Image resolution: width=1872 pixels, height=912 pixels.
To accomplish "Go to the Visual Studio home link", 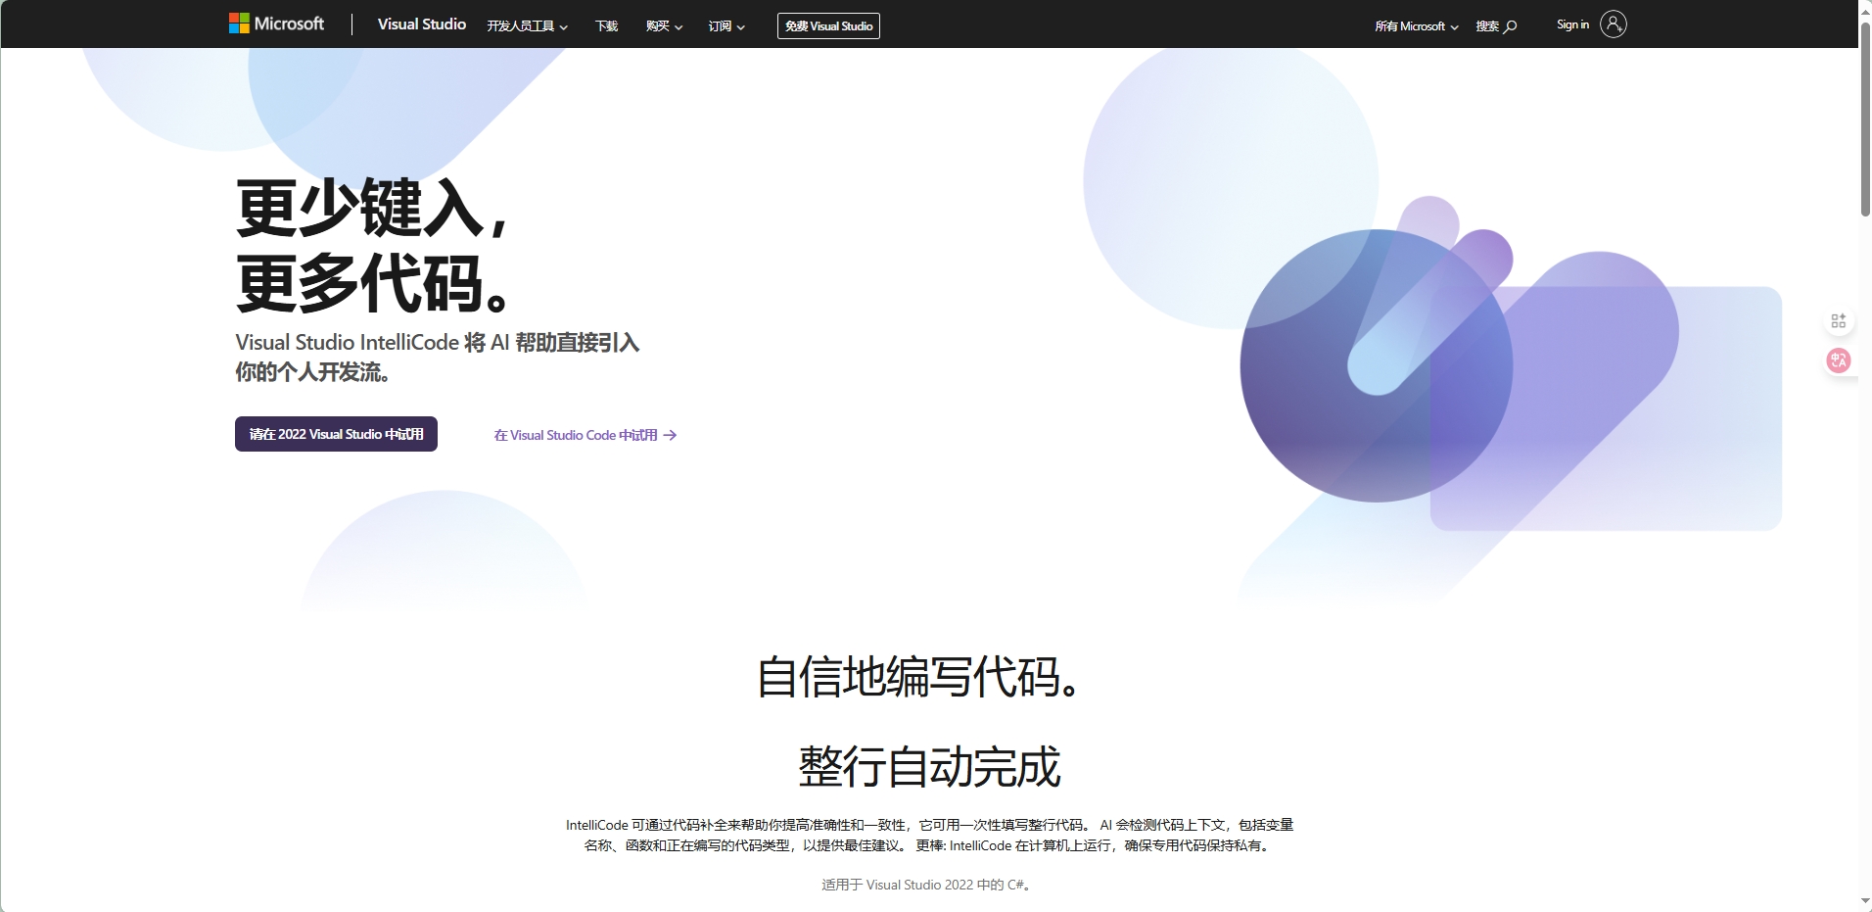I will tap(422, 24).
